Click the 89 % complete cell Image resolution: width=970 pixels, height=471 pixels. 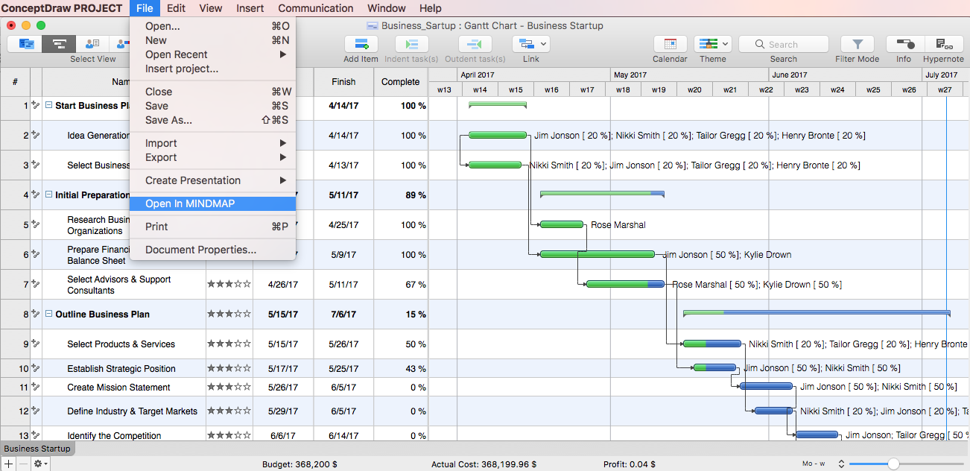coord(401,195)
